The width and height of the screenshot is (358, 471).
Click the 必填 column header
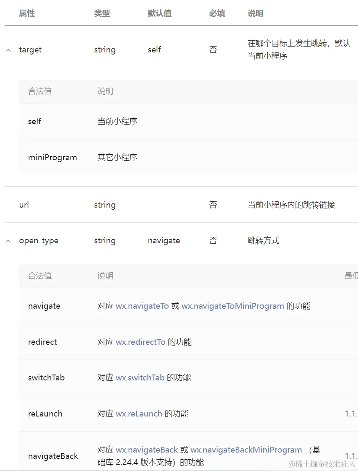pos(217,13)
